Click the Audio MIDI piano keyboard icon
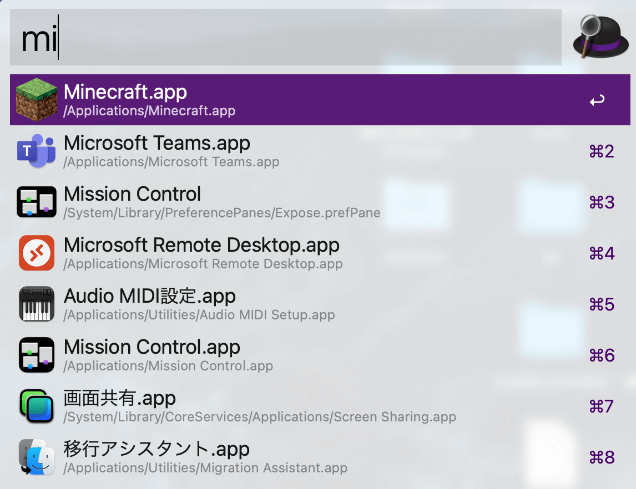 coord(37,304)
